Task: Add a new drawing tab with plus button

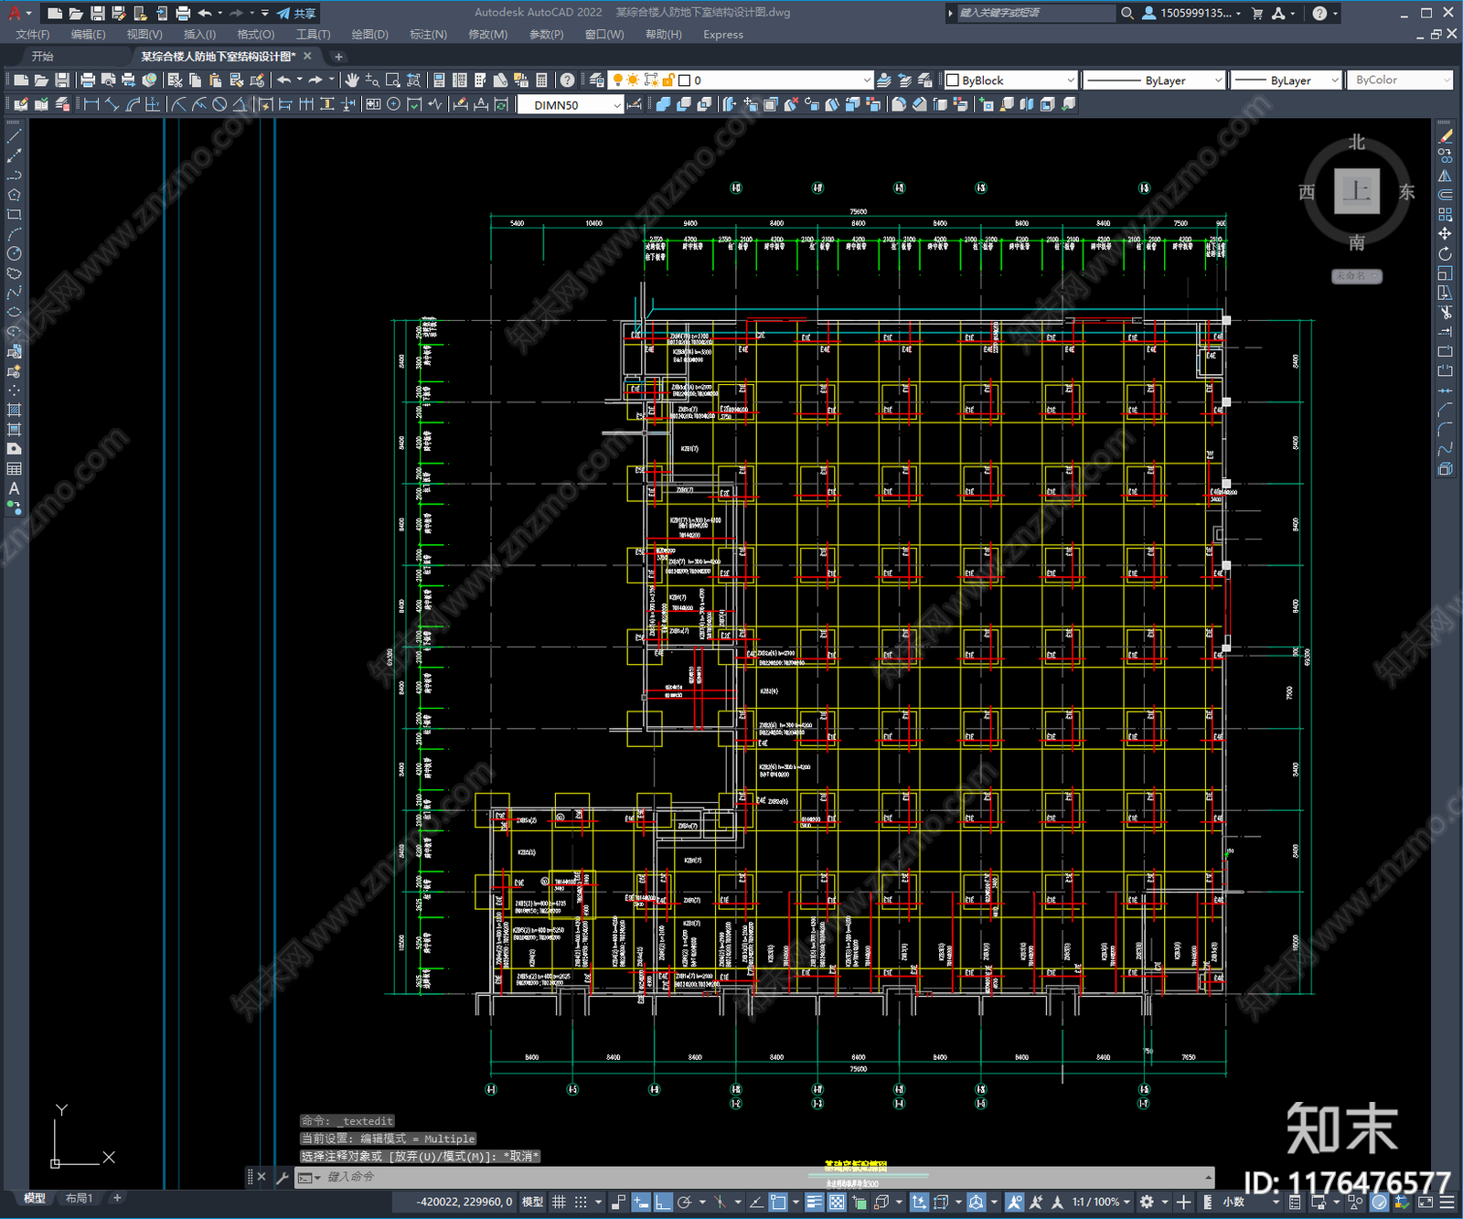Action: coord(338,57)
